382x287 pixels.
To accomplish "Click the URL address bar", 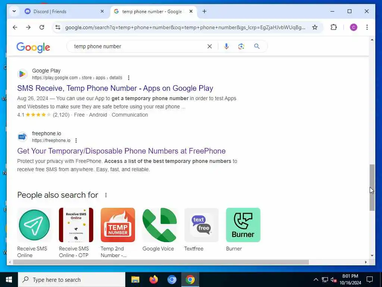I will (x=185, y=27).
